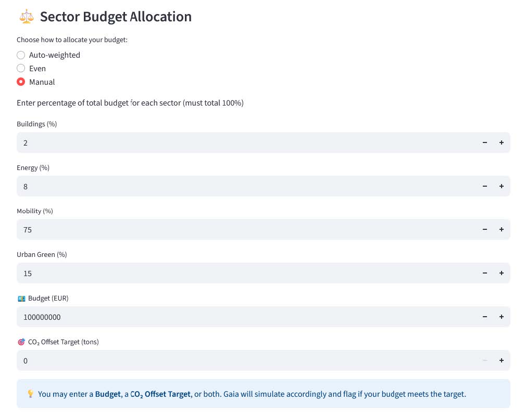Decrease the Budget (EUR) value
525x416 pixels.
[x=485, y=317]
